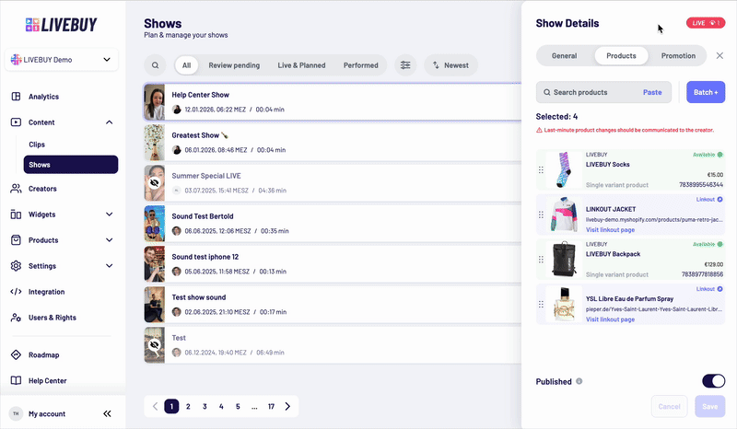
Task: Click the Content play icon in sidebar
Action: pos(16,122)
